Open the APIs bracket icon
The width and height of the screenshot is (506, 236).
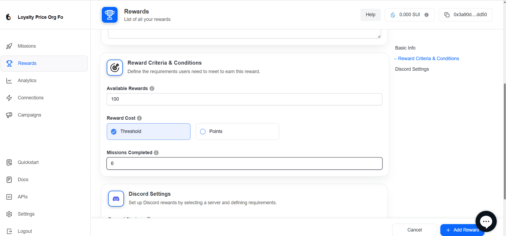[x=9, y=197]
